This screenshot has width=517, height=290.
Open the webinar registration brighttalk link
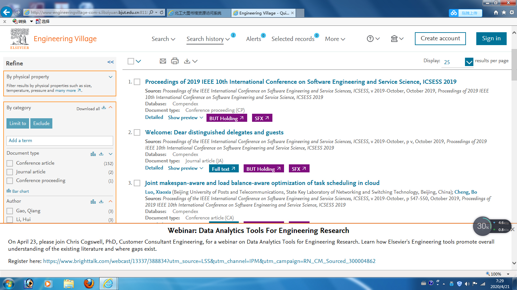click(209, 261)
